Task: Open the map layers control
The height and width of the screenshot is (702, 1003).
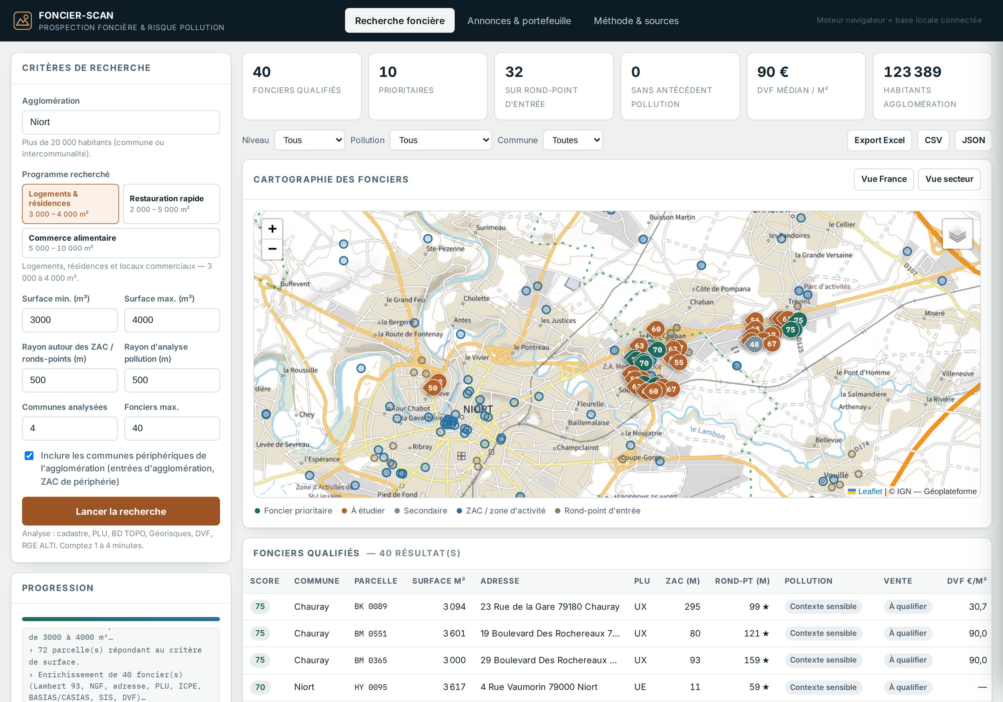Action: coord(957,234)
